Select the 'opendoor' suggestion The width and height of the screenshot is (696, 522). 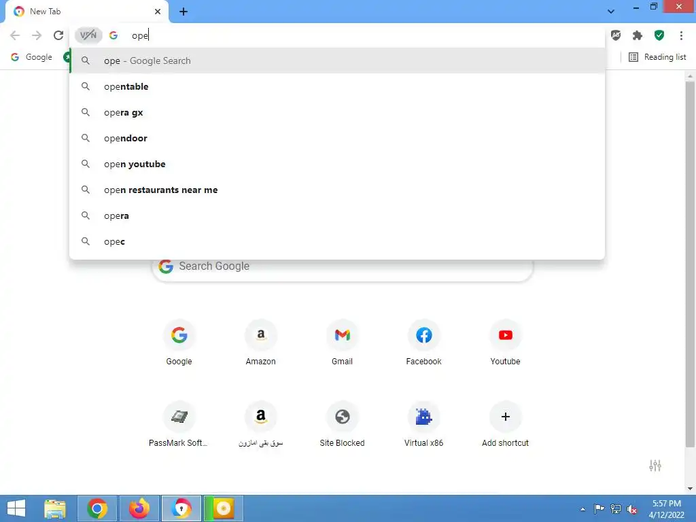[x=337, y=138]
